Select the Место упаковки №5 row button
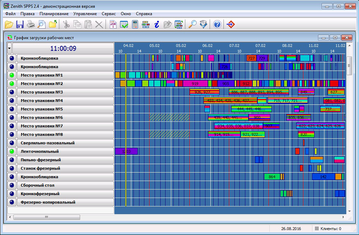Image resolution: width=359 pixels, height=235 pixels. (65, 109)
